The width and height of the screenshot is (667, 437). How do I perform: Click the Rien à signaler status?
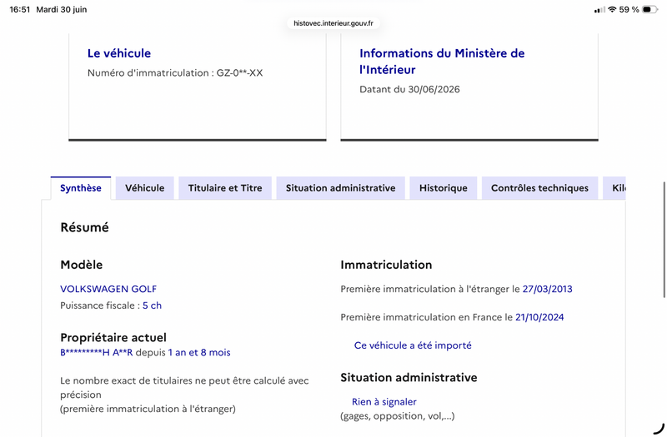384,402
